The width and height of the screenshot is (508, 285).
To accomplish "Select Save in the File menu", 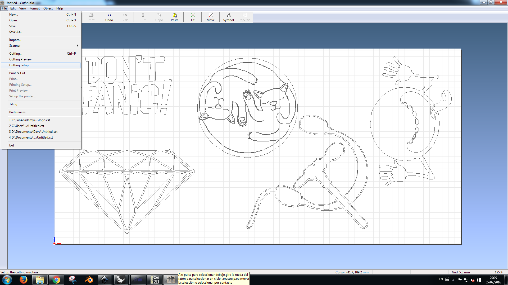I will [x=41, y=26].
